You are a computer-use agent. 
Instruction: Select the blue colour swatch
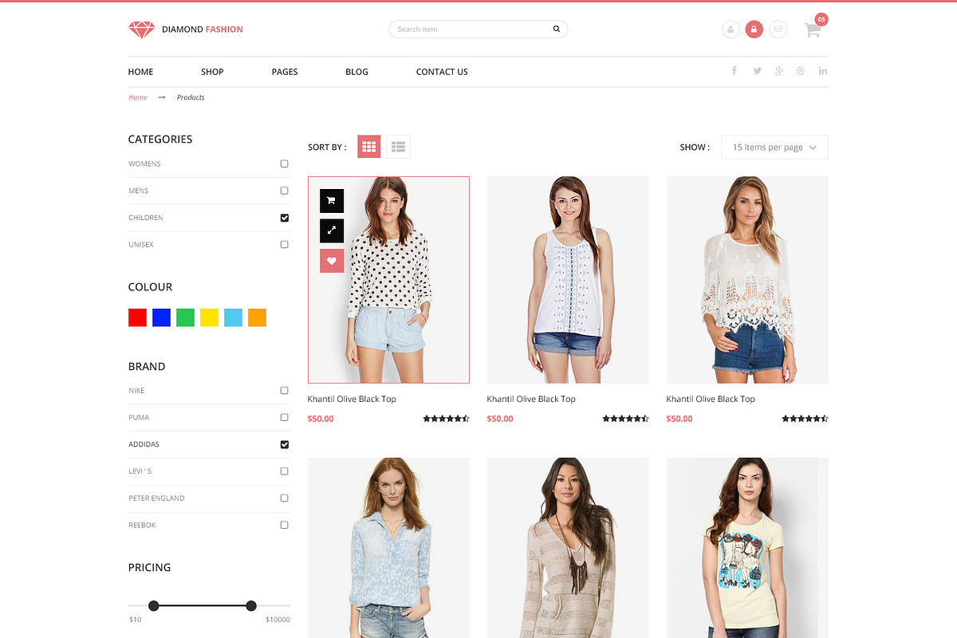tap(161, 317)
